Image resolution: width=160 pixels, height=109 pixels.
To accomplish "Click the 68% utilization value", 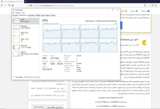I will (x=44, y=58).
